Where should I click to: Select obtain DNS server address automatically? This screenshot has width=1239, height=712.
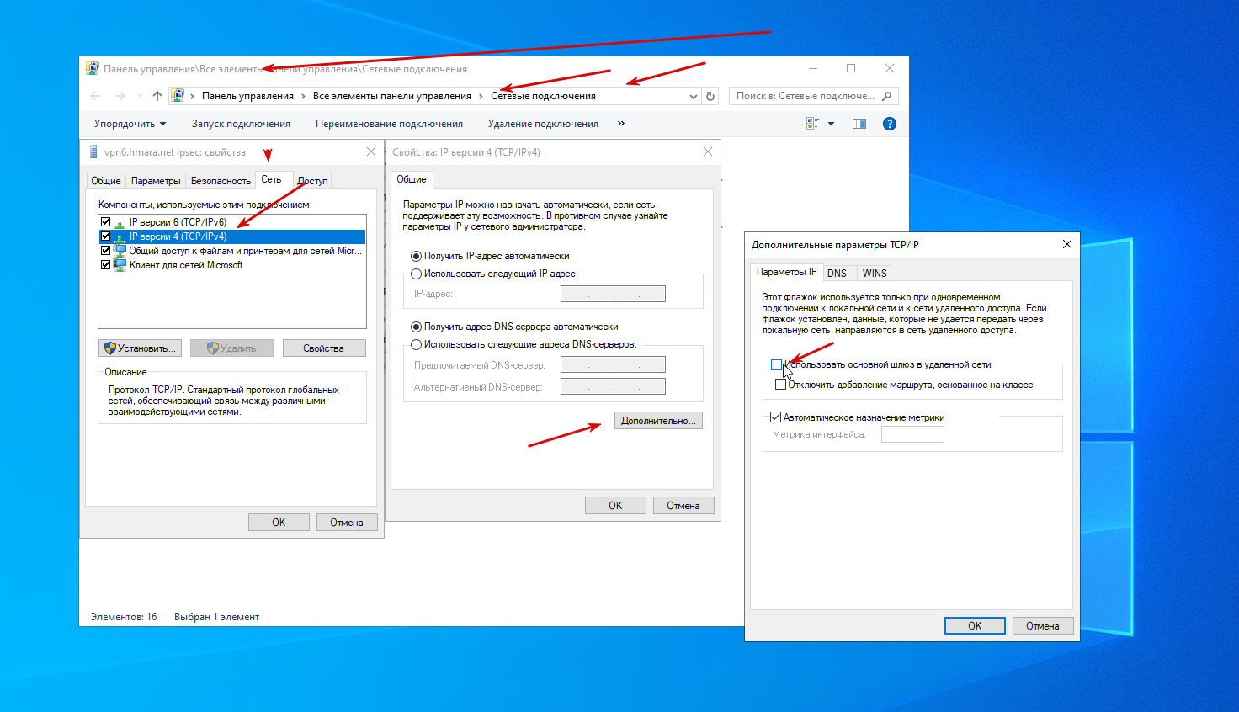coord(416,327)
